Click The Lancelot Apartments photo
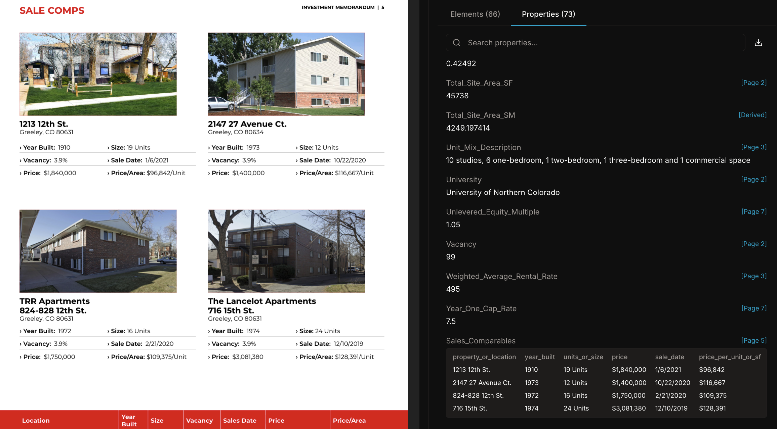Viewport: 777px width, 429px height. point(286,251)
